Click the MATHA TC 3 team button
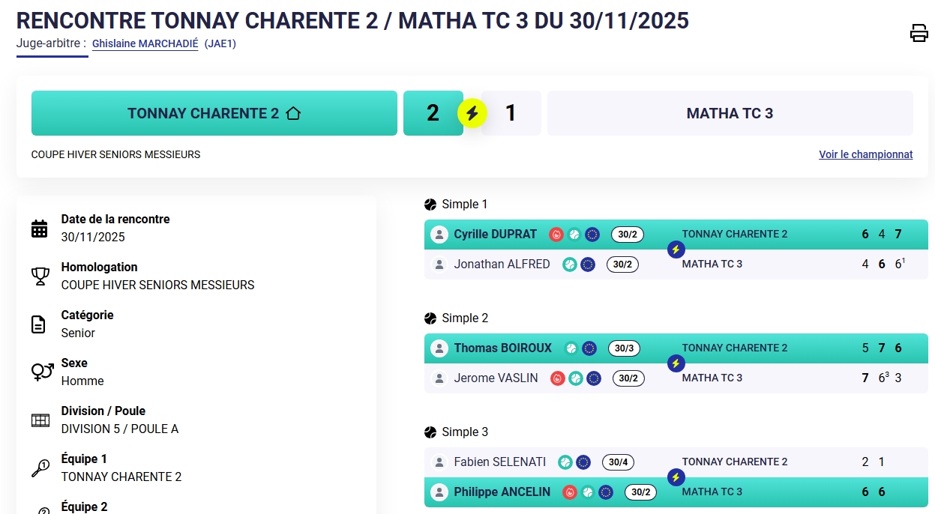This screenshot has width=935, height=514. [730, 113]
